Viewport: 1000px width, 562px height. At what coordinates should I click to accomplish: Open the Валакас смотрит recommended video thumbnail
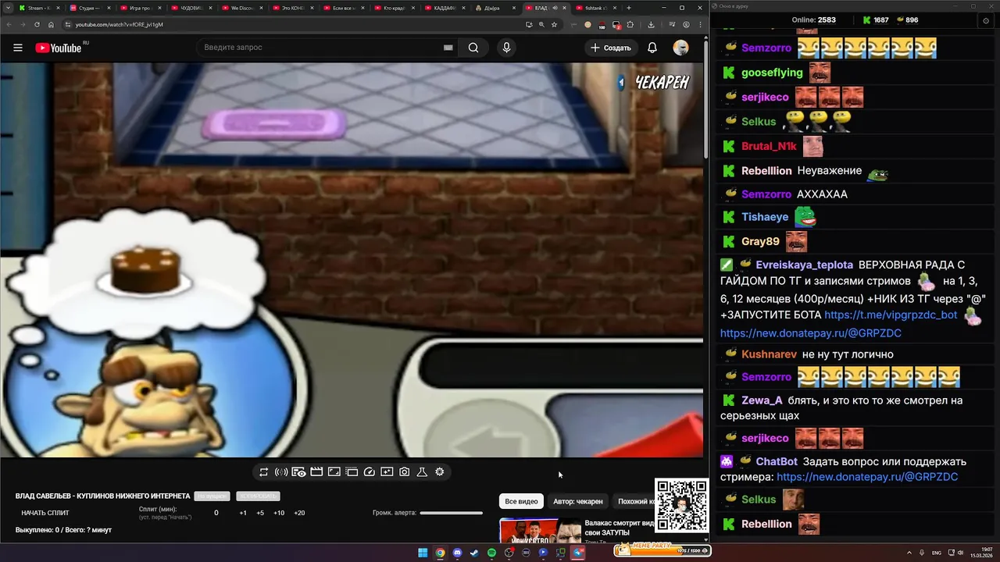click(541, 531)
